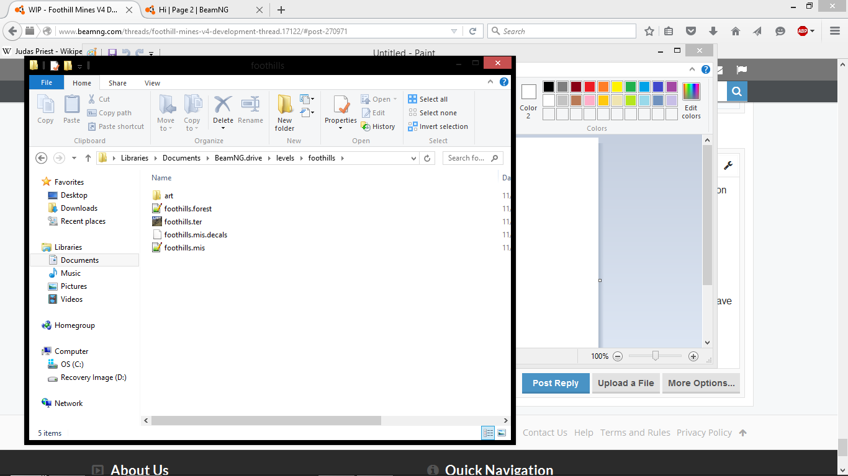The width and height of the screenshot is (848, 476).
Task: Click Invert selection in the ribbon
Action: [x=438, y=126]
